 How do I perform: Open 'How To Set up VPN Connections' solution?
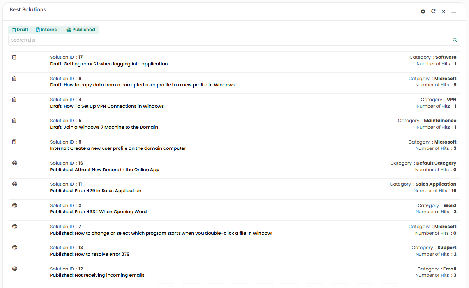coord(107,106)
